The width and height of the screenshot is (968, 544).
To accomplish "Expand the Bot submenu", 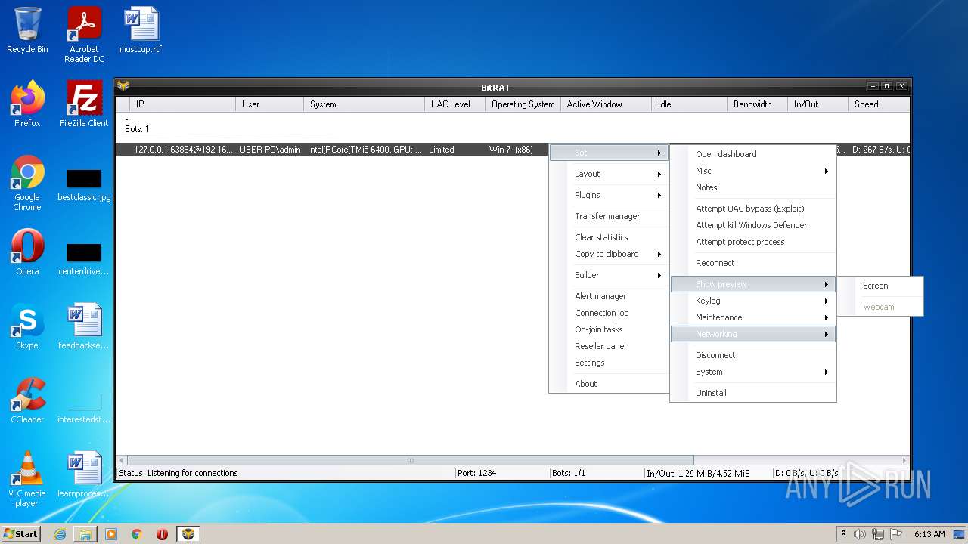I will [x=609, y=153].
